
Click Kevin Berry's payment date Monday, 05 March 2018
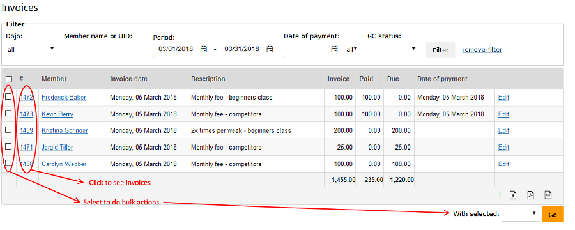point(450,114)
